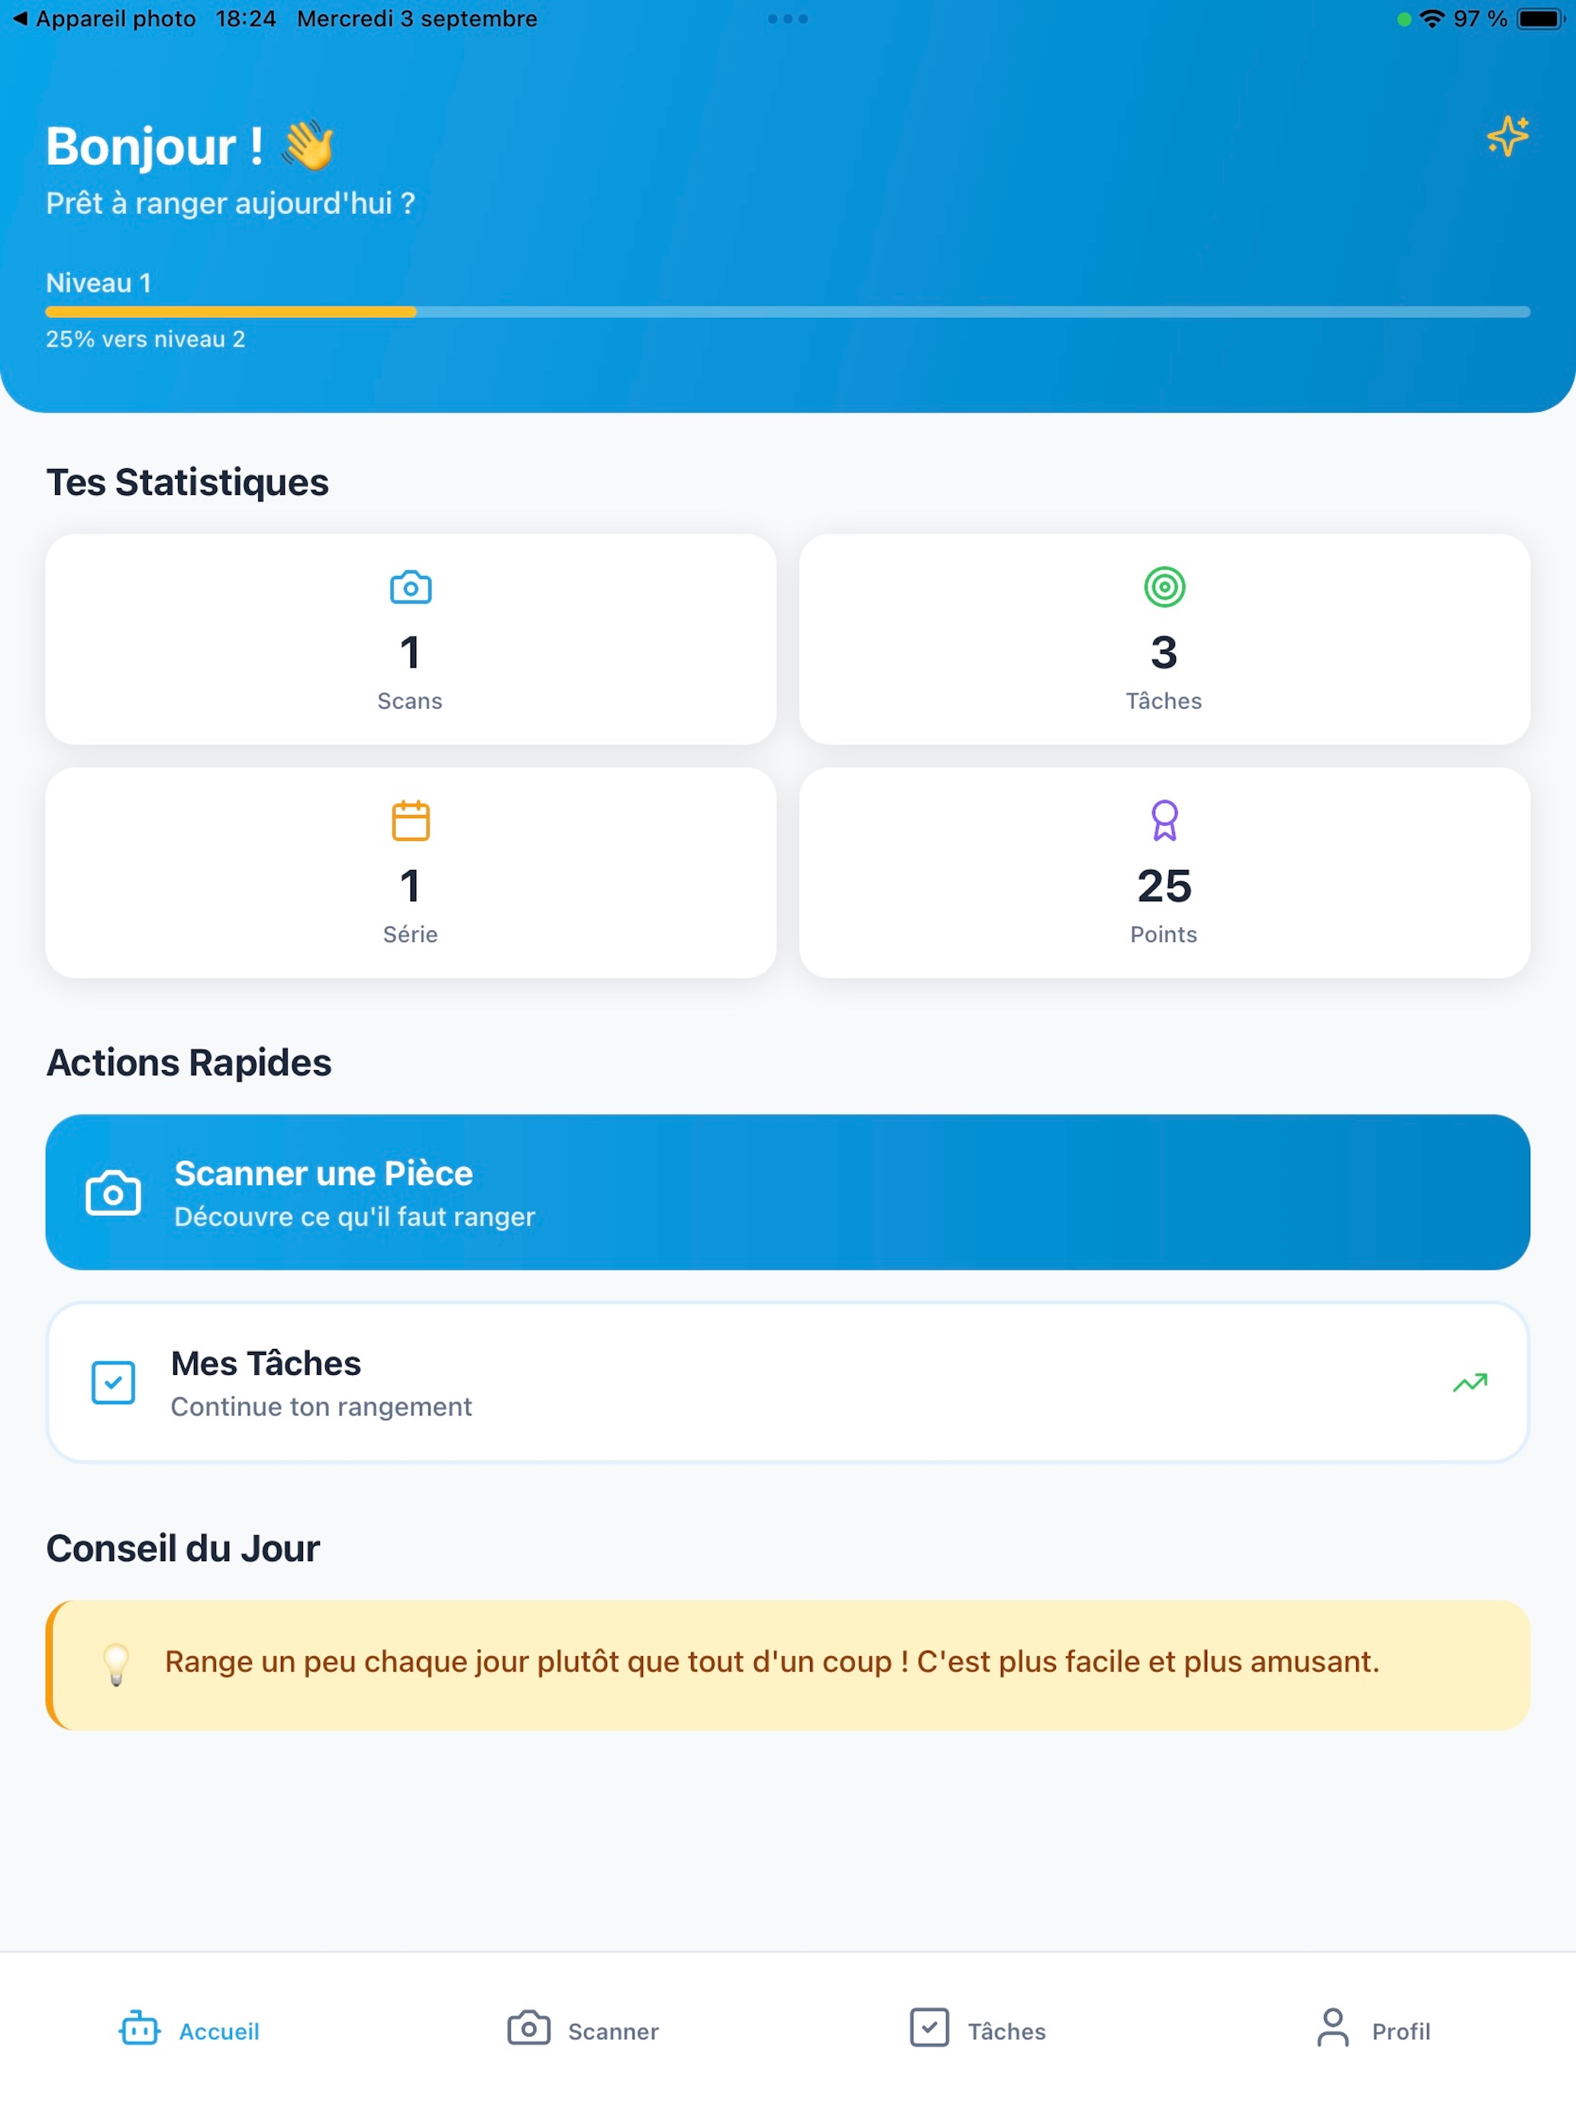Click the camera icon above Scans
Image resolution: width=1576 pixels, height=2102 pixels.
[410, 587]
